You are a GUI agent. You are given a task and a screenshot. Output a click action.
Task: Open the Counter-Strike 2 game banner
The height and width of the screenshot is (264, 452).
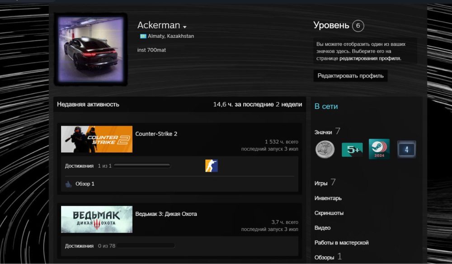coord(97,139)
